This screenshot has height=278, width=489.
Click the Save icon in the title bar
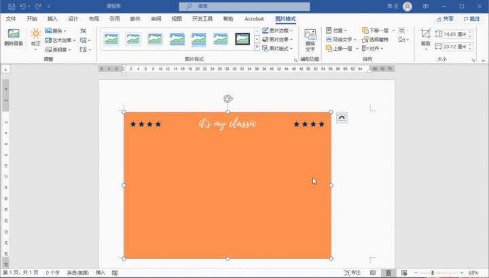point(12,6)
